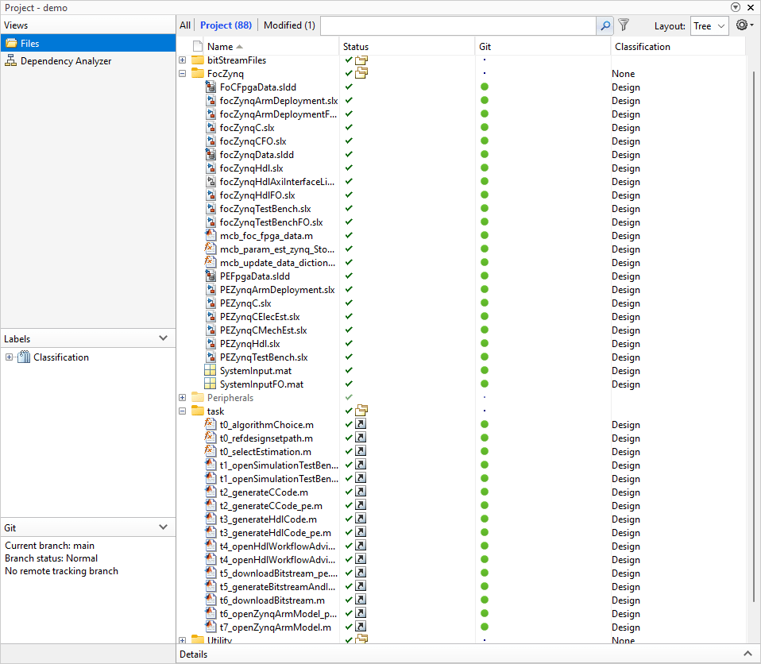Click the search magnifier icon

click(x=605, y=25)
